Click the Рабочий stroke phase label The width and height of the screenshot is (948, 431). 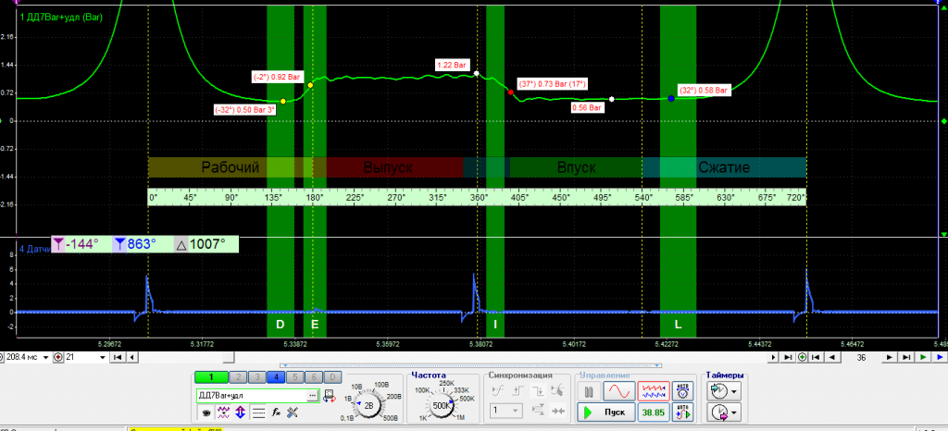(231, 167)
